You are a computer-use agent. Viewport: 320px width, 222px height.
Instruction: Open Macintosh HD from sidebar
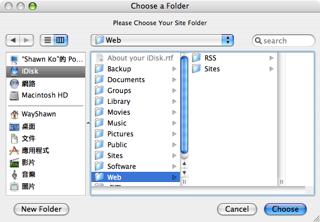(x=46, y=95)
